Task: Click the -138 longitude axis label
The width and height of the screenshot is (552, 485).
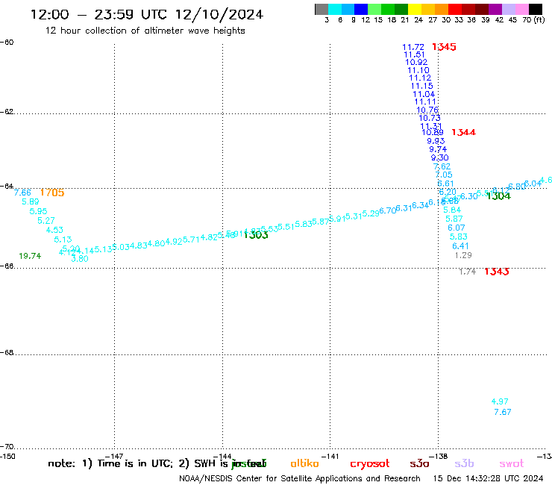Action: [438, 457]
